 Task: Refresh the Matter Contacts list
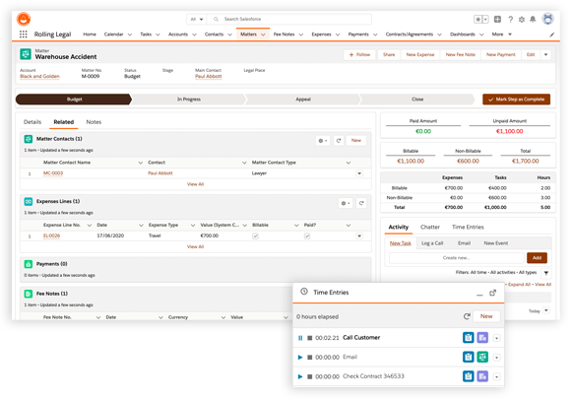(339, 141)
